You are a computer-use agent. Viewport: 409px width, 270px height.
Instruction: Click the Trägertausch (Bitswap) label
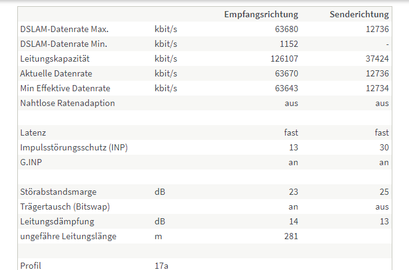[65, 207]
